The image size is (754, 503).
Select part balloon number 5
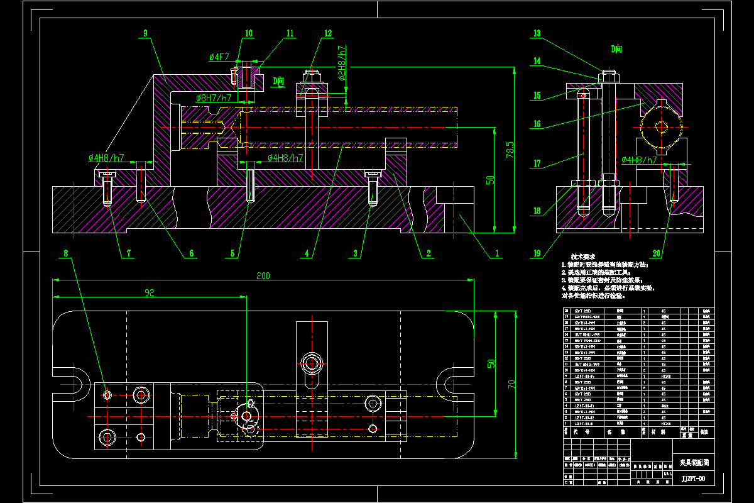coord(232,254)
